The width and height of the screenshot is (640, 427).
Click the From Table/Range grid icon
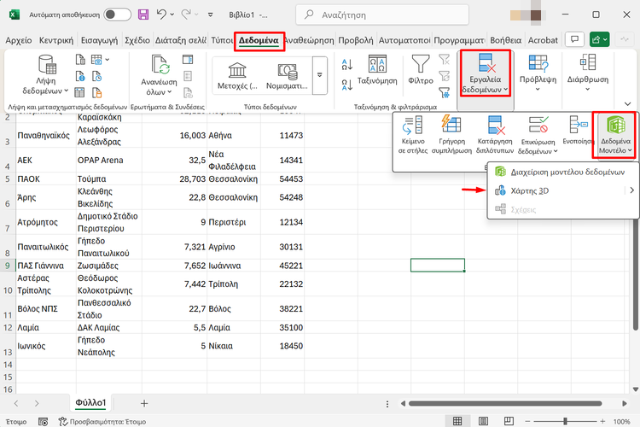tap(79, 93)
